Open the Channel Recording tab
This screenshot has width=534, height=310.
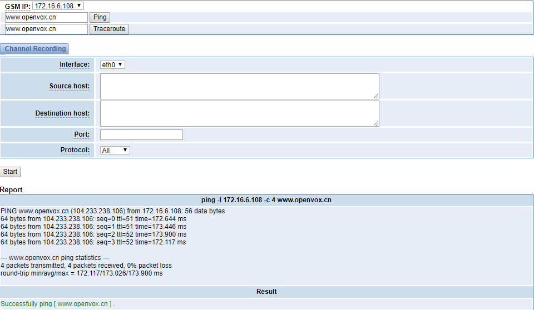point(34,49)
